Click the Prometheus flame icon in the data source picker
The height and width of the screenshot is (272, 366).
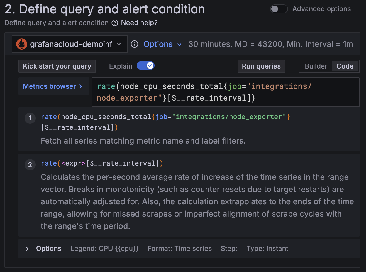(21, 44)
